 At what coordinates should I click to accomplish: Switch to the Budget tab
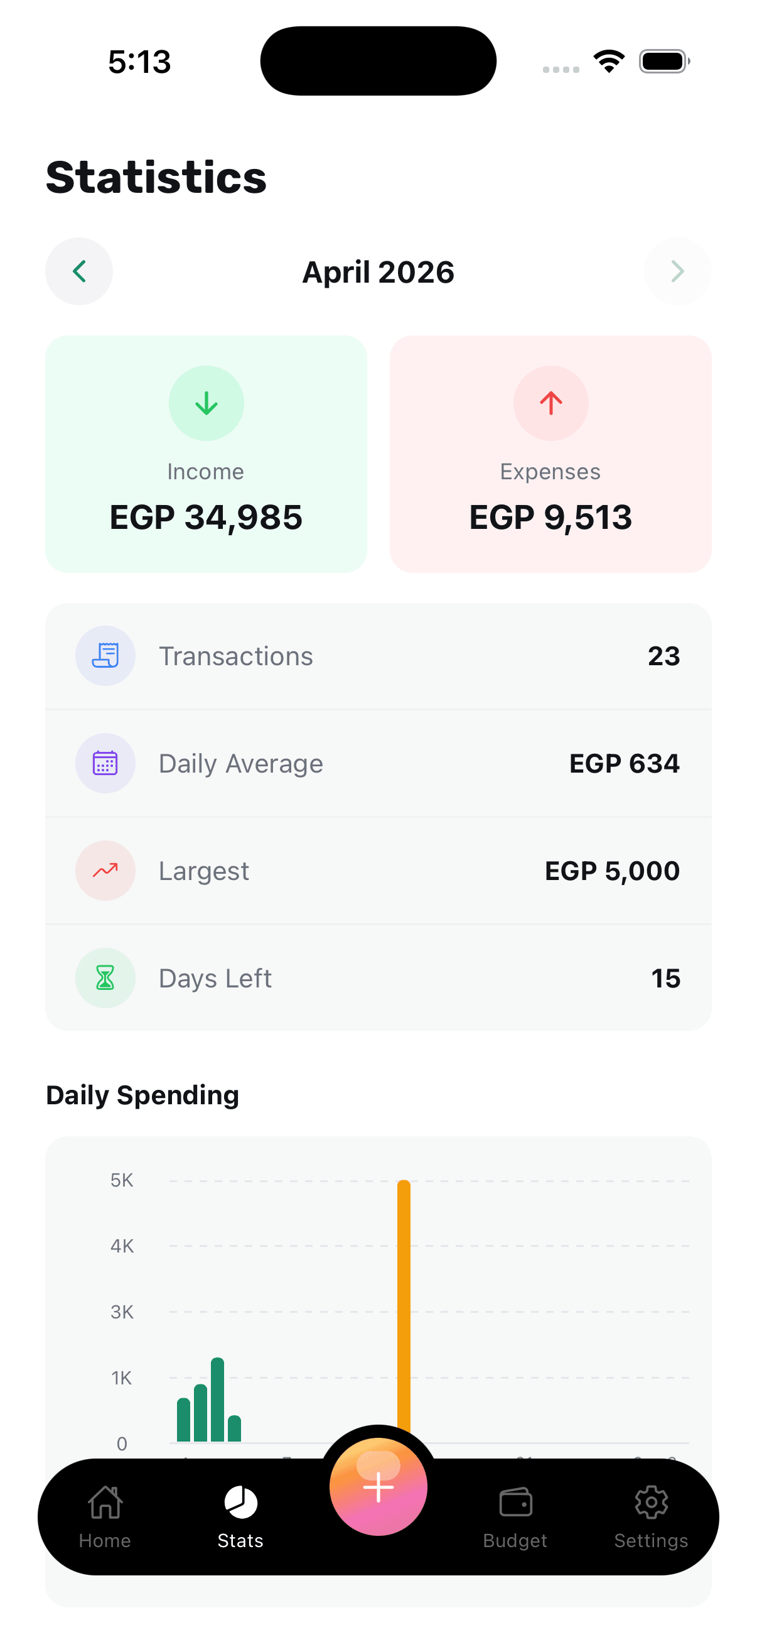coord(515,1516)
